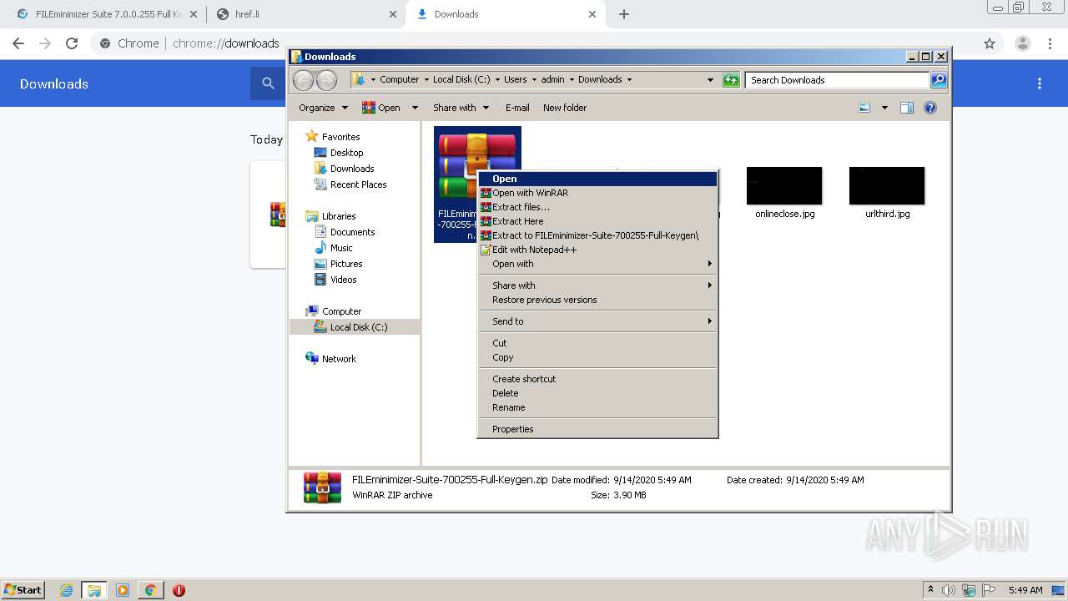The image size is (1068, 601).
Task: Click Users breadcrumb segment
Action: pyautogui.click(x=515, y=80)
